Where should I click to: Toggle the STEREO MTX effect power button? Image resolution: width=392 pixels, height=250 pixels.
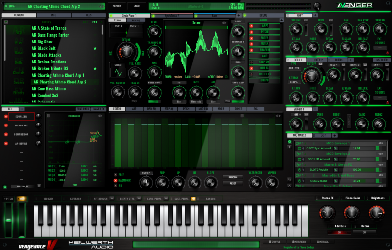click(x=6, y=125)
